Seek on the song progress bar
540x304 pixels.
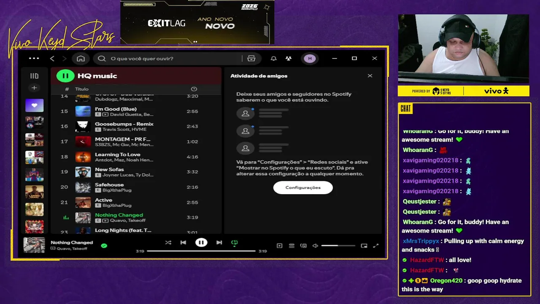[201, 251]
